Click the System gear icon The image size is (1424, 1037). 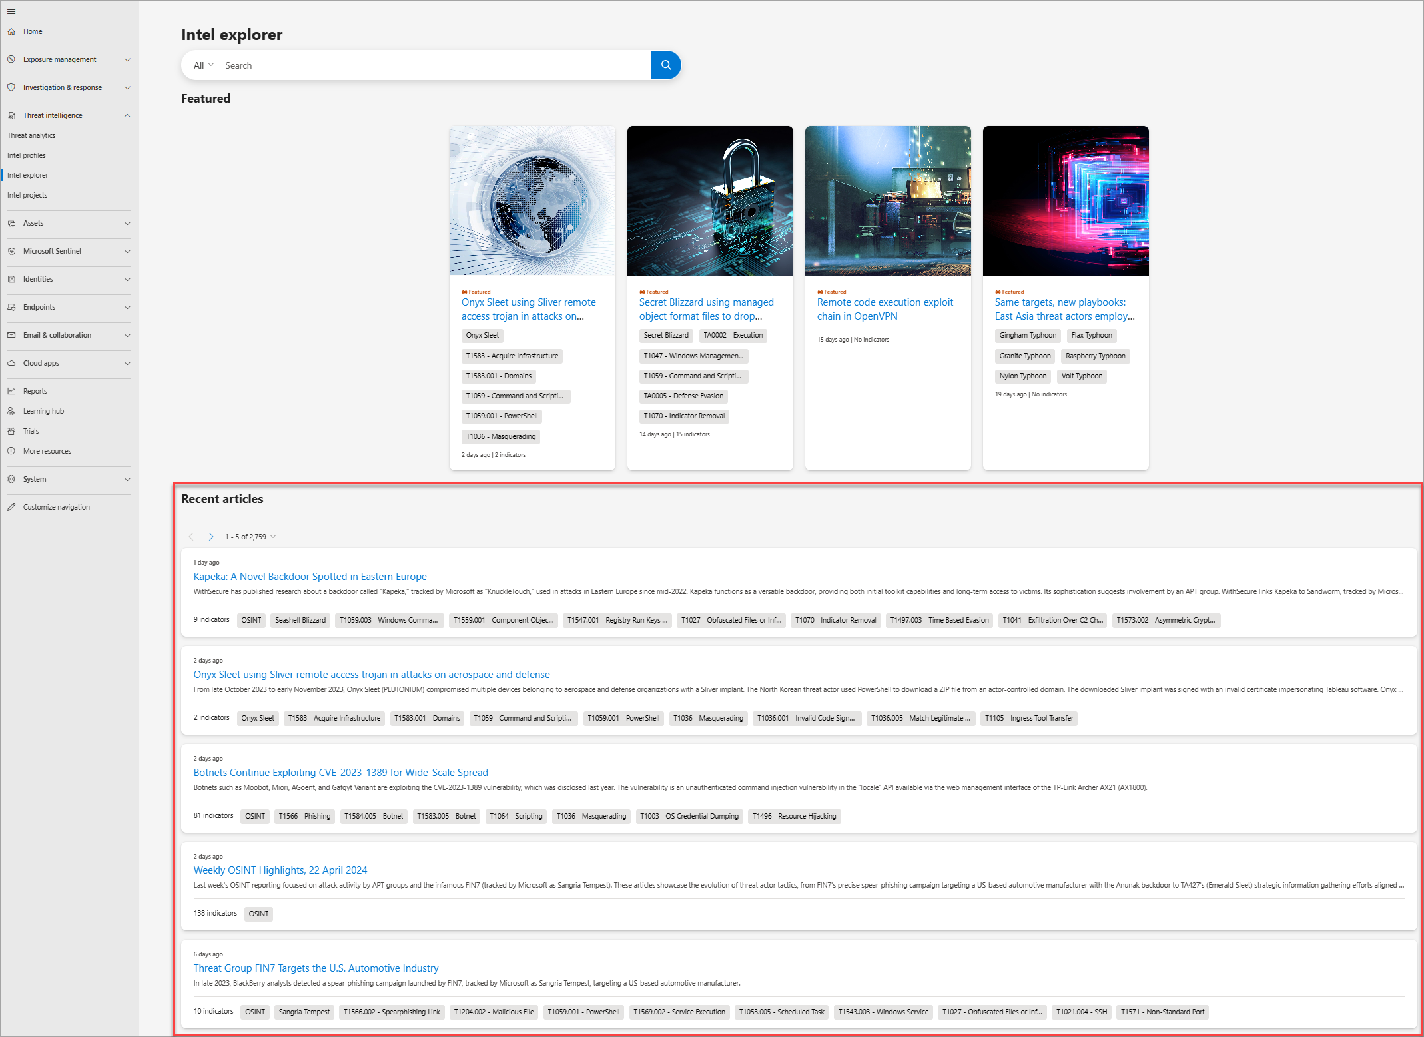point(11,479)
